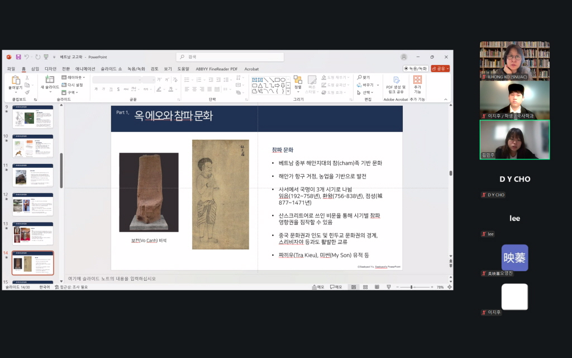This screenshot has width=572, height=358.
Task: Reset the slide with 다시 설정
Action: click(72, 85)
